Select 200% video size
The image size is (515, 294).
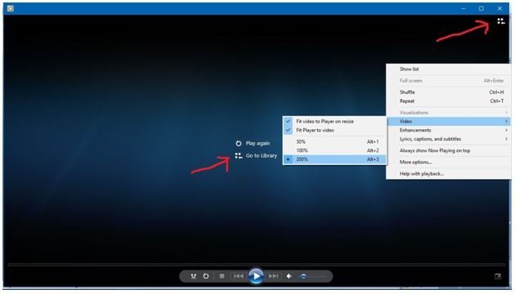(334, 159)
